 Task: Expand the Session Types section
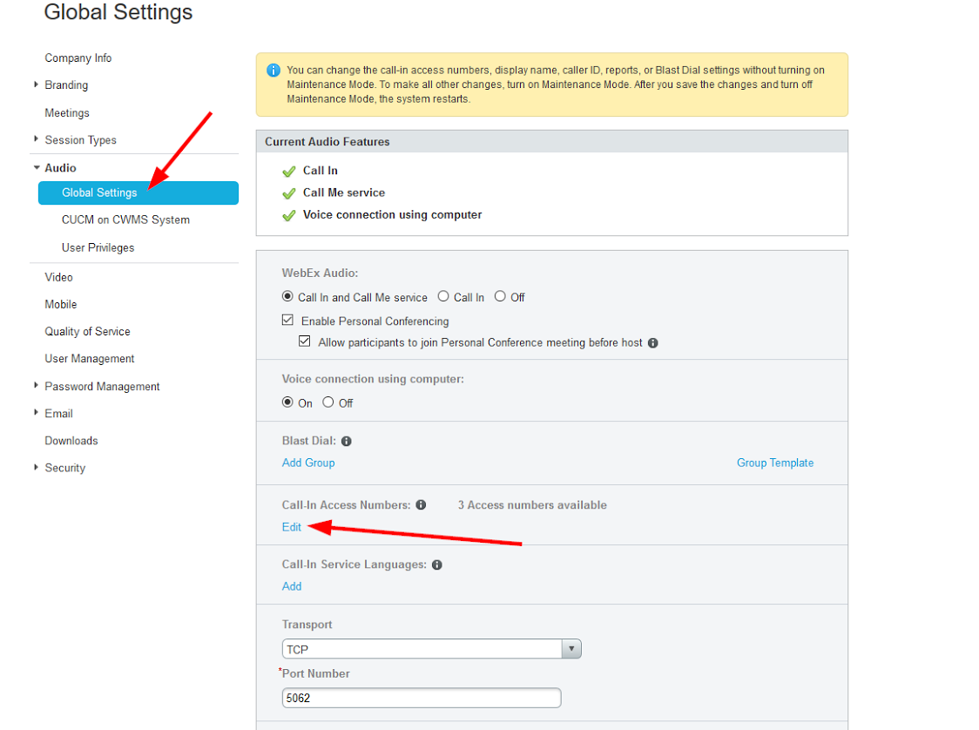pyautogui.click(x=36, y=139)
